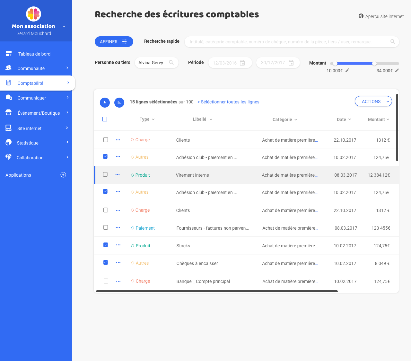The image size is (411, 361).
Task: Expand the Mon association account chevron
Action: [x=64, y=26]
